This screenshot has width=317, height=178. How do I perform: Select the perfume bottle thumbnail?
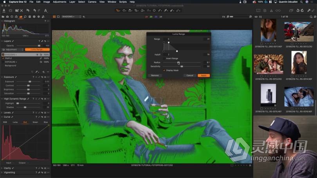(268, 95)
